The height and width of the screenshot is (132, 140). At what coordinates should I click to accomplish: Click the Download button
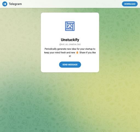130,4
